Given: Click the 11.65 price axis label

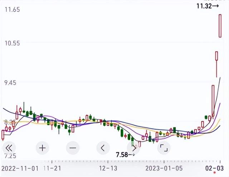Looking at the screenshot, I should pos(12,10).
